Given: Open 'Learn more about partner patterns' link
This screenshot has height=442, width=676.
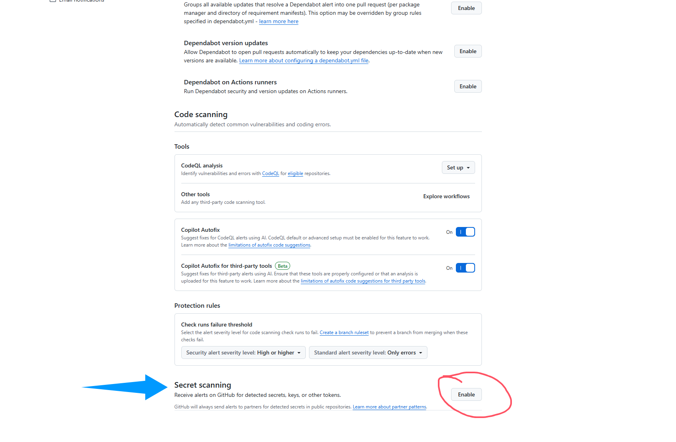Looking at the screenshot, I should (389, 407).
